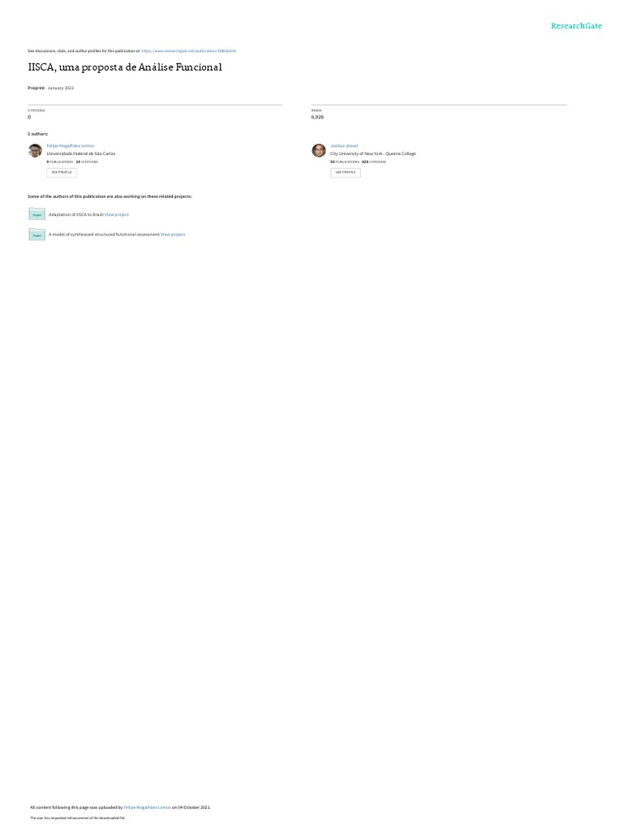Screen dimensions: 623x831
Task: Click the ResearchGate logo
Action: [576, 26]
